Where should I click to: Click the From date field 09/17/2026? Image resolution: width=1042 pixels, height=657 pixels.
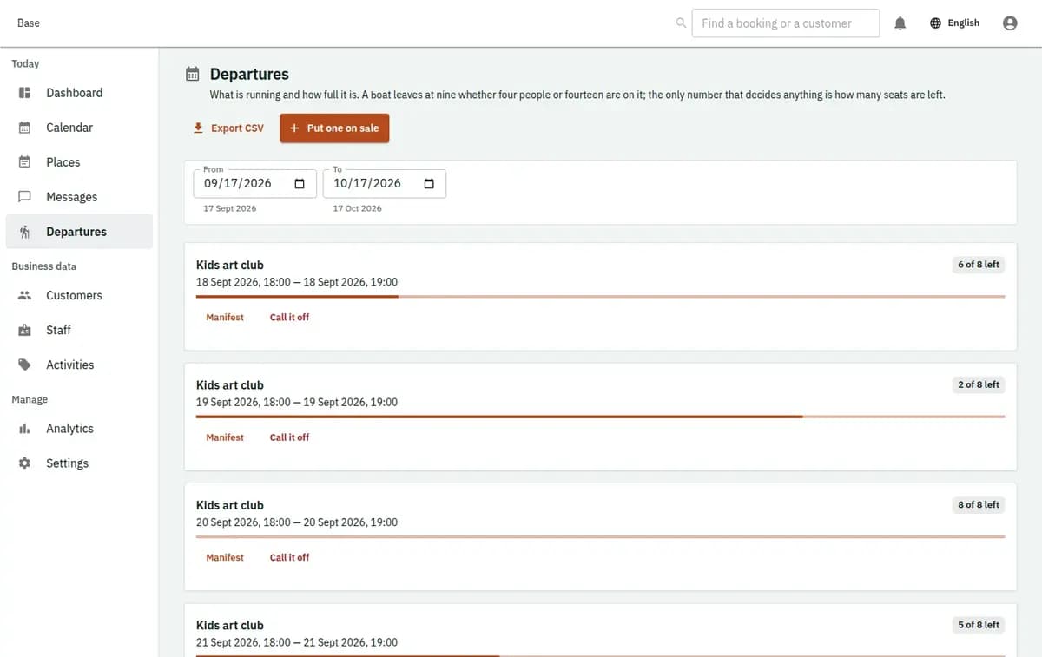click(254, 184)
